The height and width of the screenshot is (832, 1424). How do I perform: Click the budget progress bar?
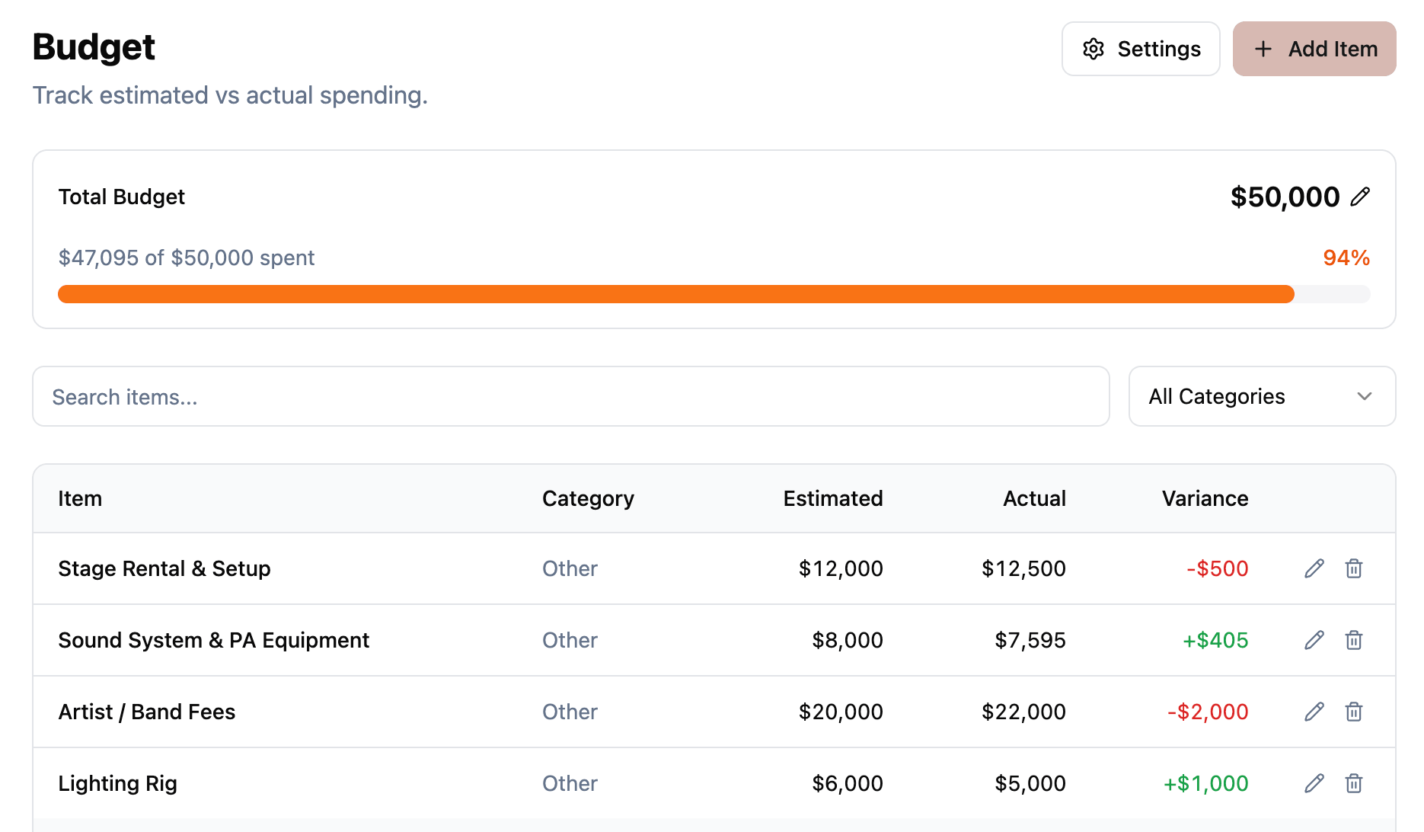pos(713,293)
